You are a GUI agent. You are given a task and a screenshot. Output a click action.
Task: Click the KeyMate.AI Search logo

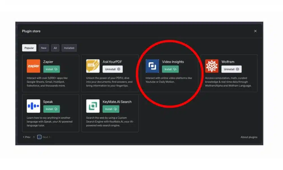(93, 106)
